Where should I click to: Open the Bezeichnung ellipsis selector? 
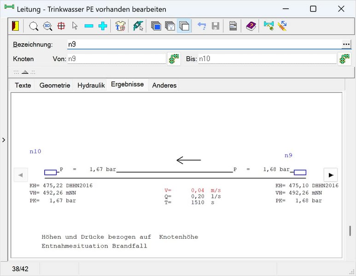[346, 44]
